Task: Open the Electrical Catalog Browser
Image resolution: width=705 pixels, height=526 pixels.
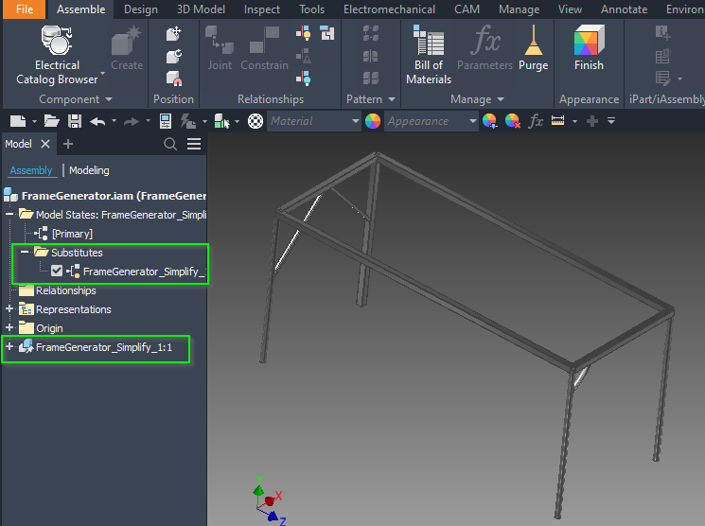Action: (57, 55)
